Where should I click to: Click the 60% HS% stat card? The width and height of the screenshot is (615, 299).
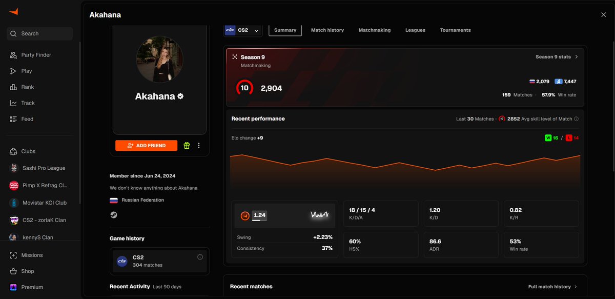click(380, 245)
